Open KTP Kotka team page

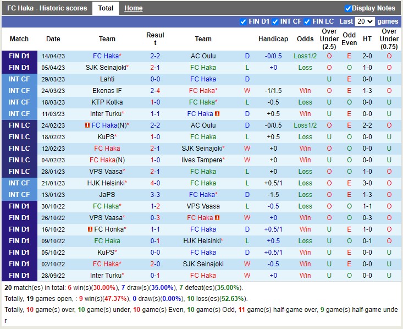click(x=107, y=102)
